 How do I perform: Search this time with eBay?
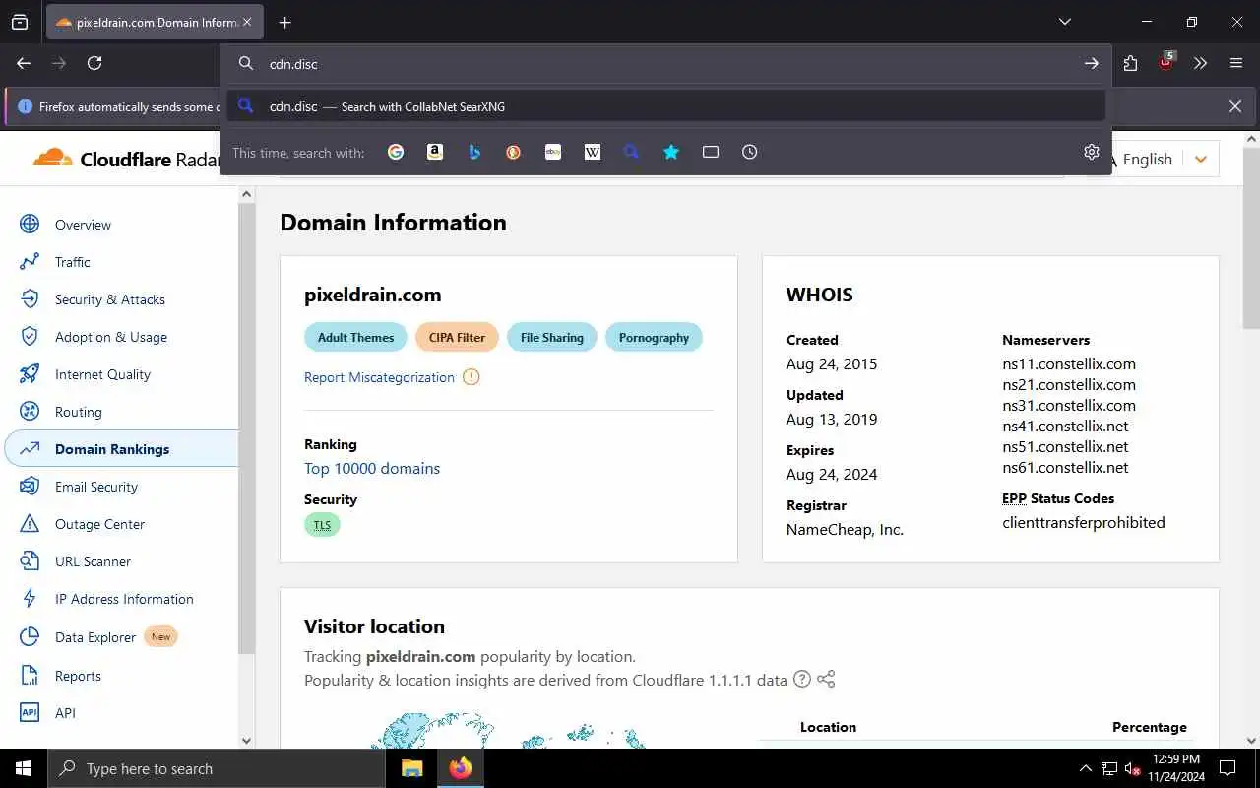pyautogui.click(x=553, y=152)
